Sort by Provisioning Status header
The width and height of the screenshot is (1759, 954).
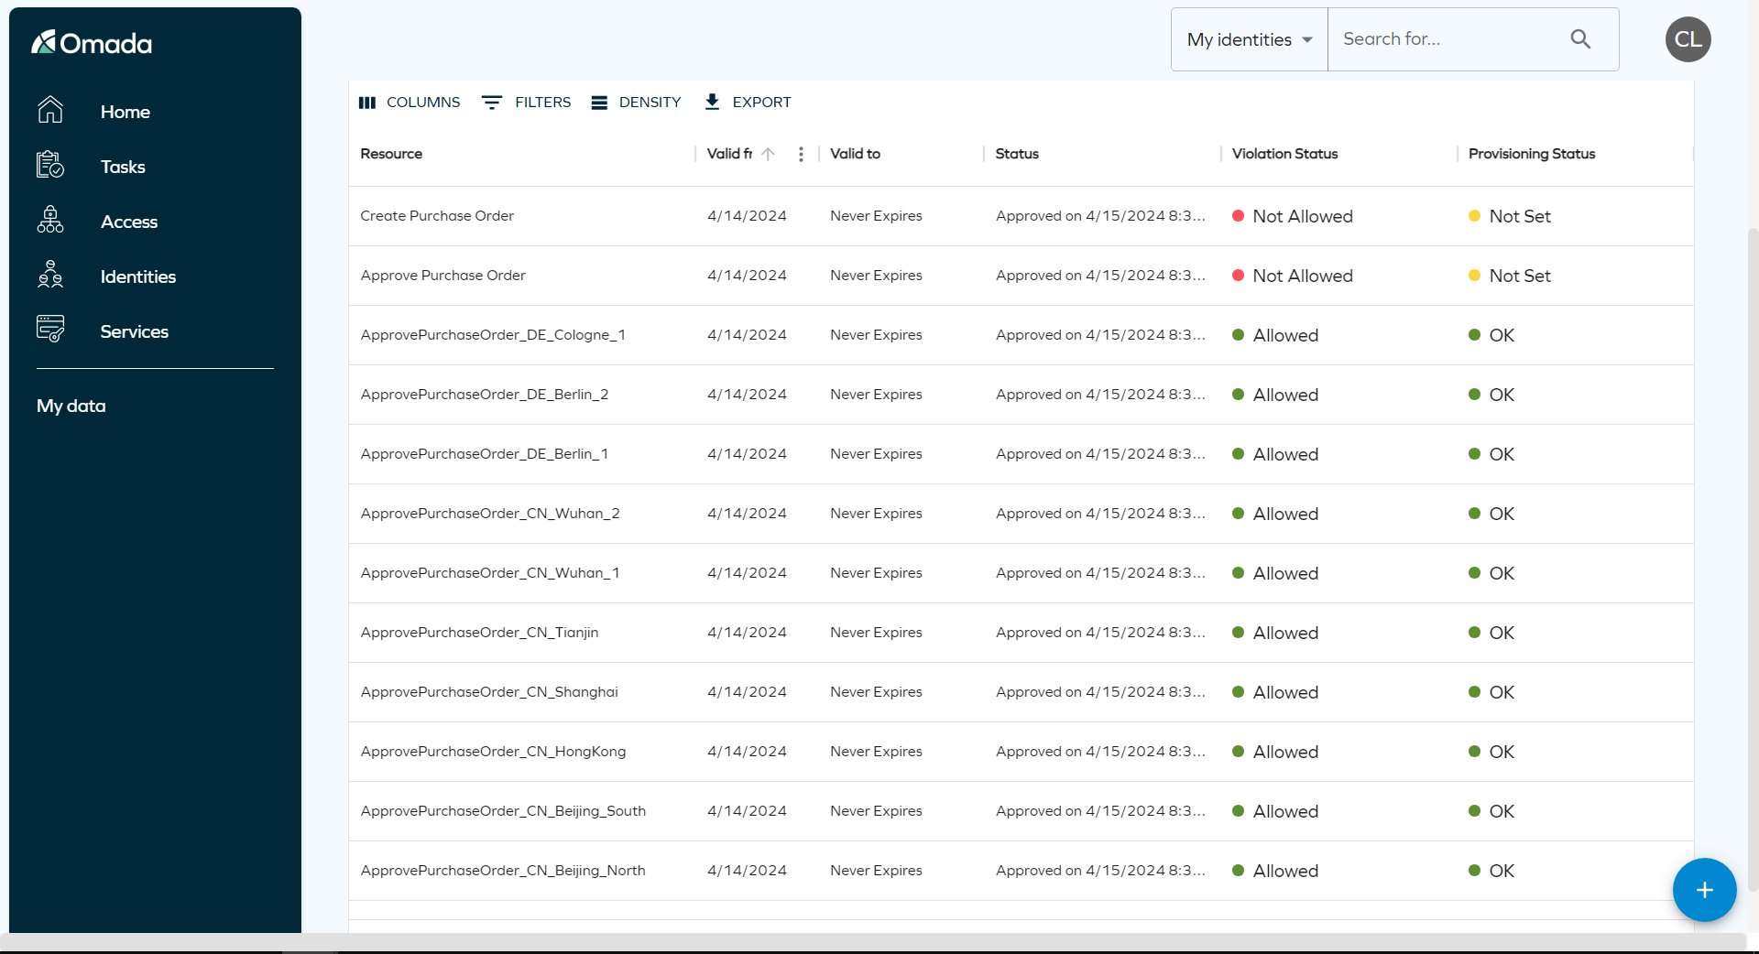(1532, 154)
